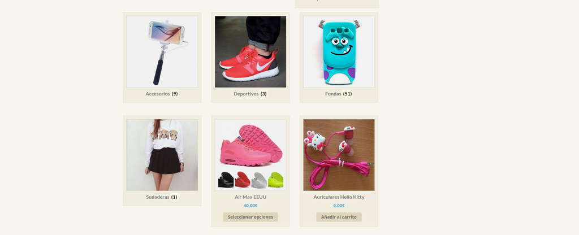The image size is (579, 235).
Task: Click the Fundas item count (51)
Action: [x=348, y=94]
